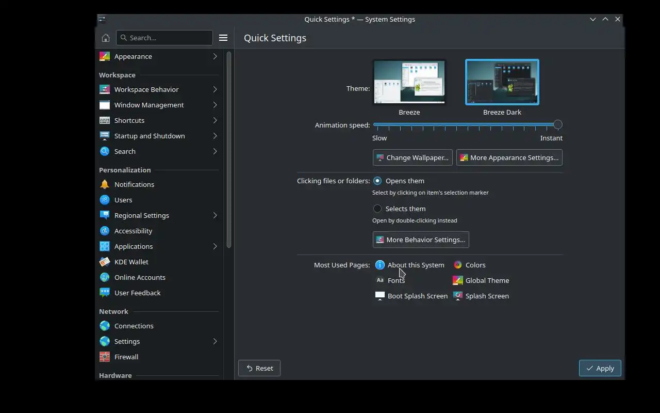Expand Appearance with its chevron arrow
Screen dimensions: 660x413
pyautogui.click(x=215, y=56)
